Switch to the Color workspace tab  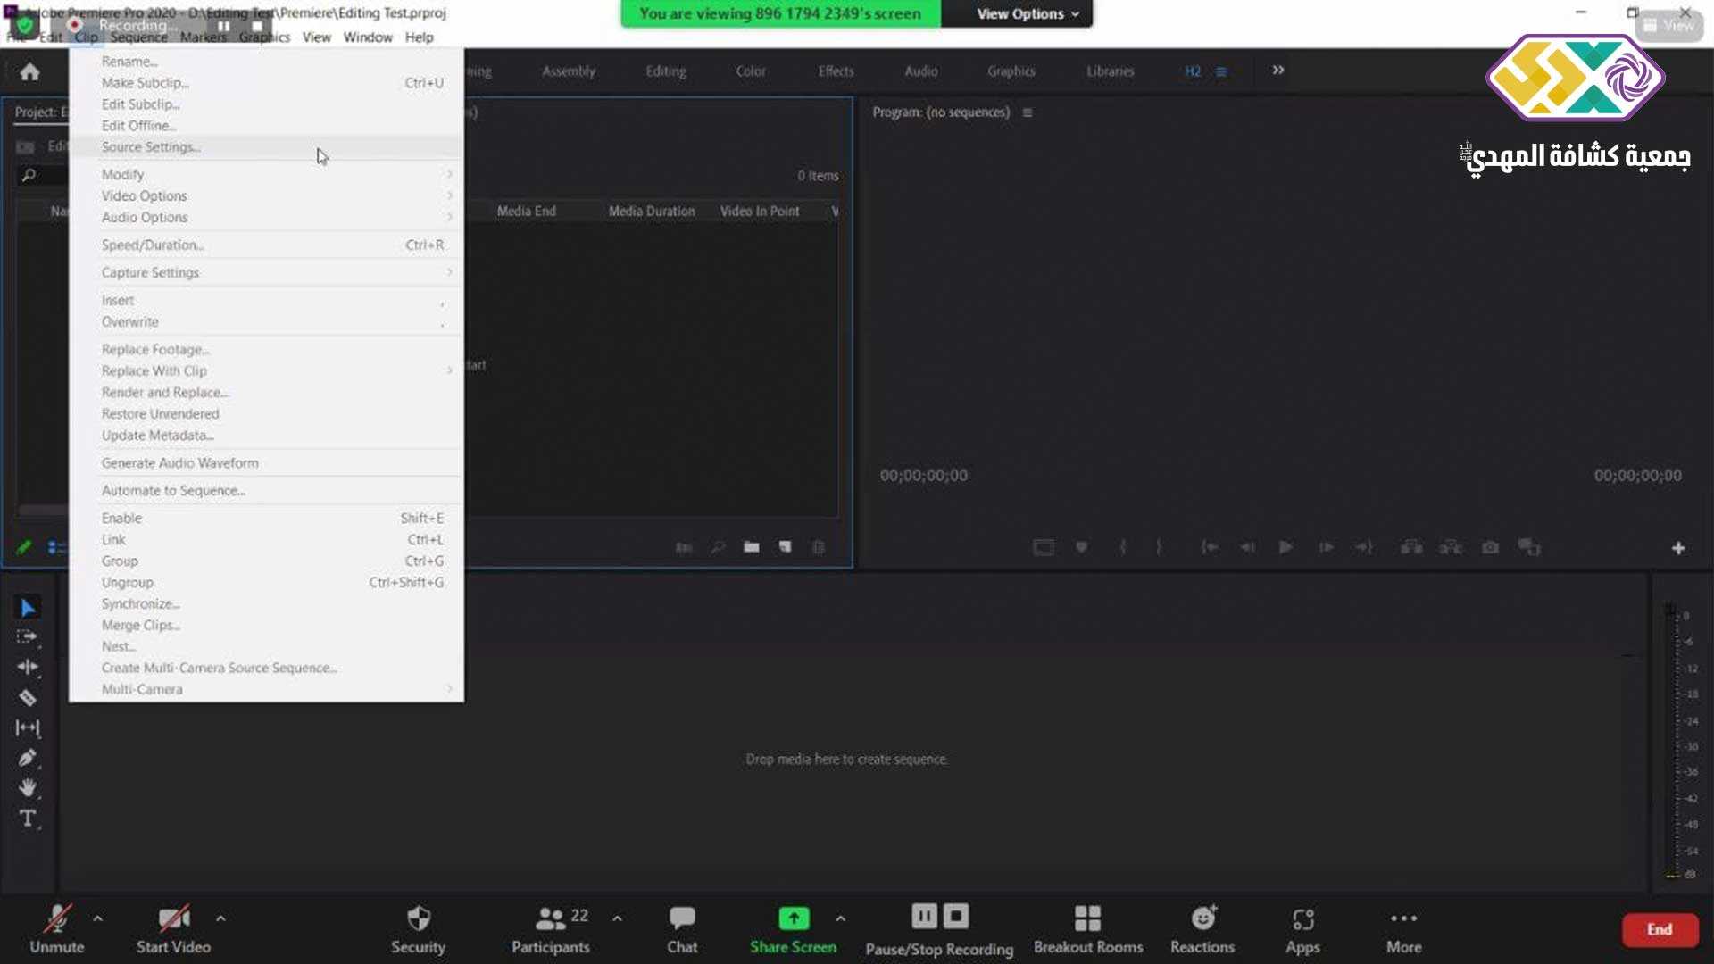coord(750,71)
